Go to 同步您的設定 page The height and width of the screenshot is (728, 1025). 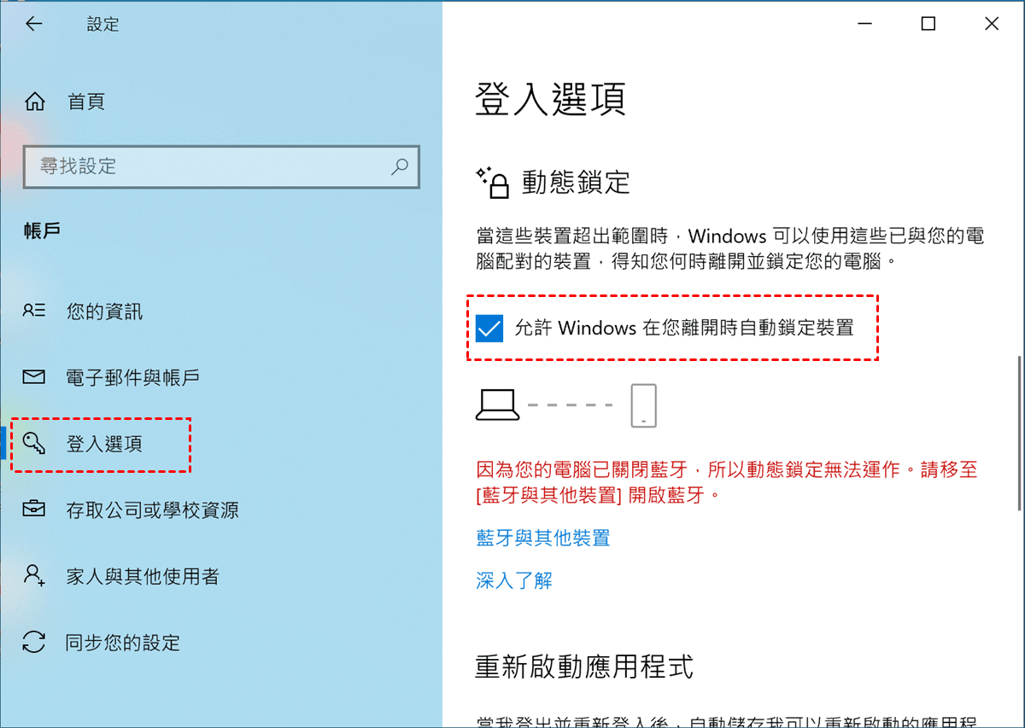pyautogui.click(x=123, y=642)
